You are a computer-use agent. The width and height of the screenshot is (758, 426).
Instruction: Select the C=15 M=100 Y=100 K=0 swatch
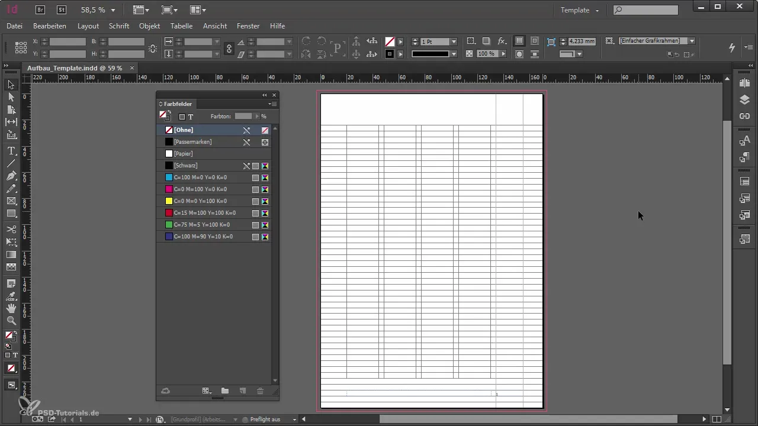[214, 212]
